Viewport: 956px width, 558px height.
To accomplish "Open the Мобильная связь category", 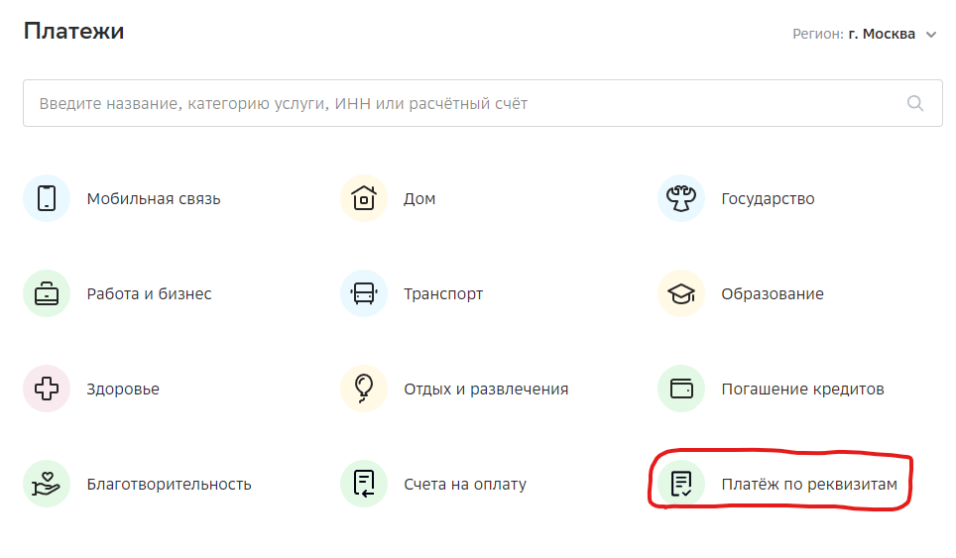I will (x=154, y=199).
